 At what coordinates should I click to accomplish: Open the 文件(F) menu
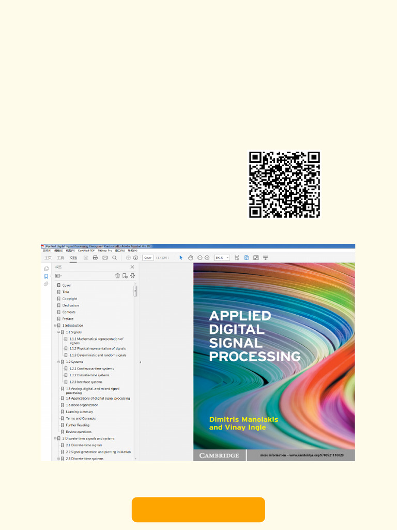[47, 251]
